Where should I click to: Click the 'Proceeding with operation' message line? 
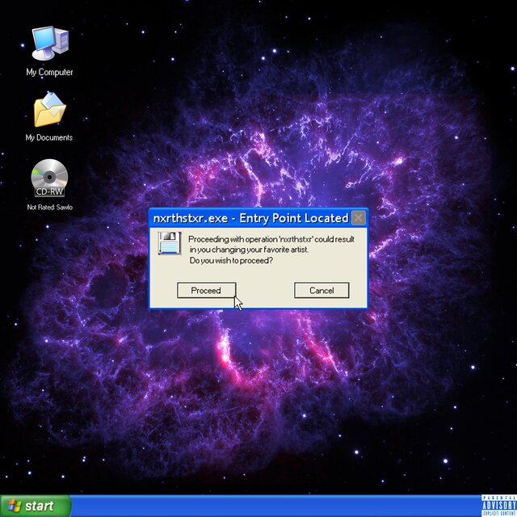pyautogui.click(x=271, y=239)
